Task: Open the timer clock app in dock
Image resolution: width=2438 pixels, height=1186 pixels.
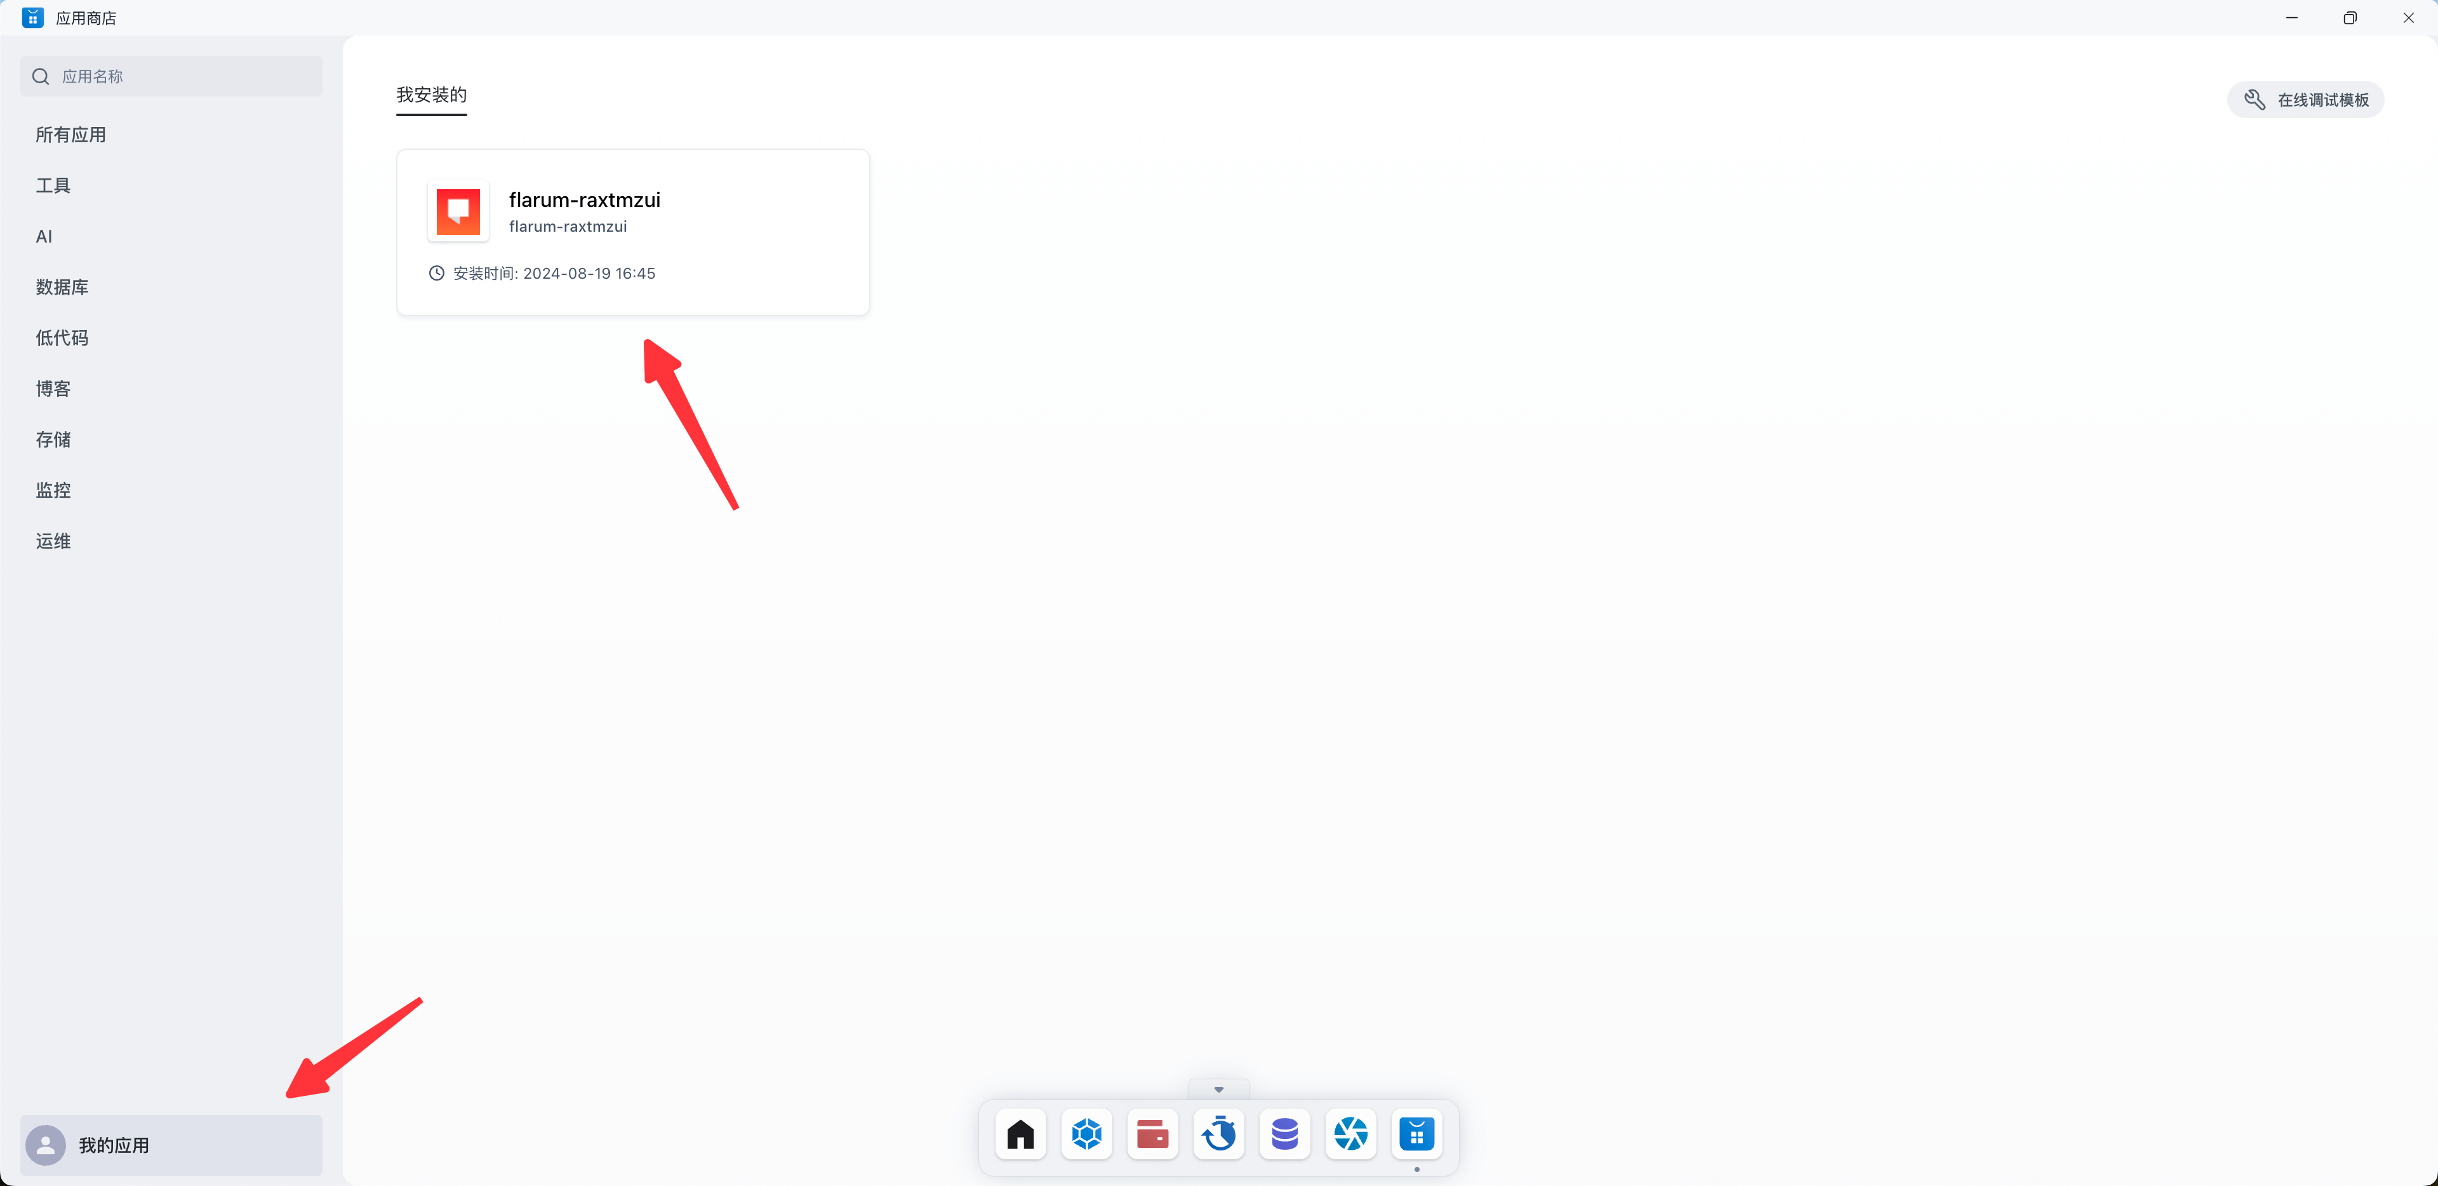Action: [x=1219, y=1134]
